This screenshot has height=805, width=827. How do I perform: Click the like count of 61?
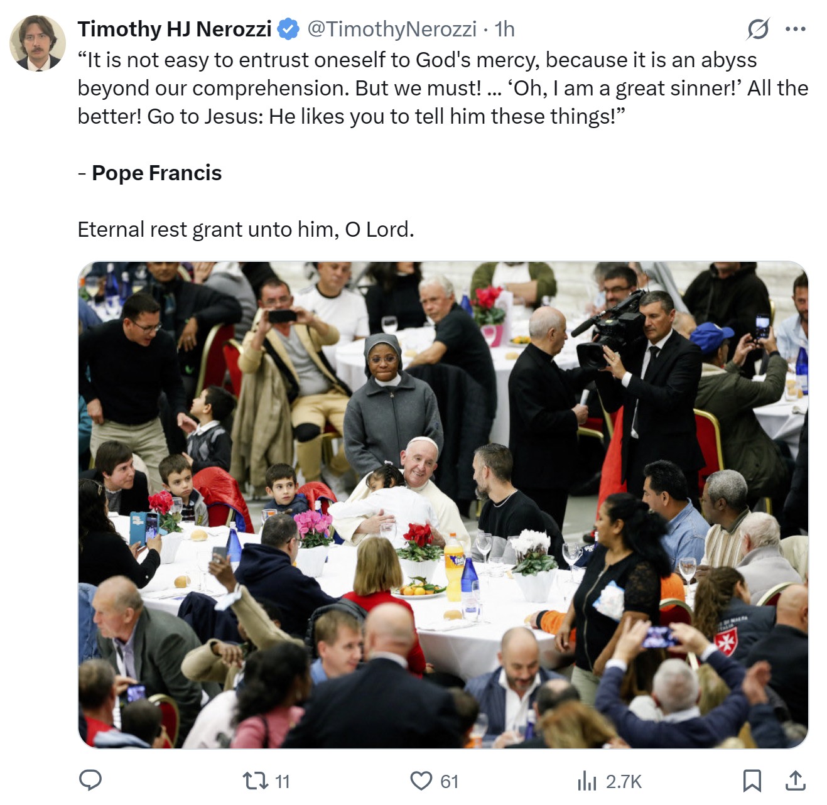449,782
